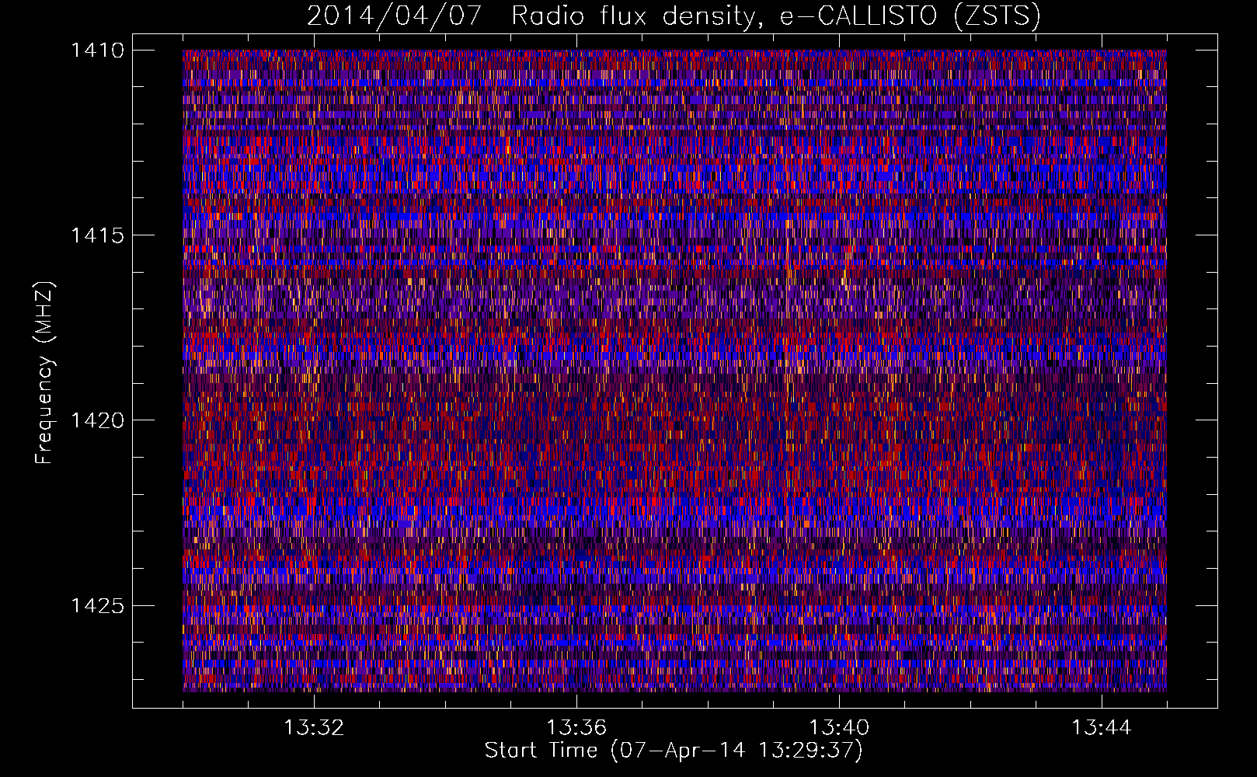Click the 13:32 time tick label
The image size is (1257, 777).
[314, 728]
